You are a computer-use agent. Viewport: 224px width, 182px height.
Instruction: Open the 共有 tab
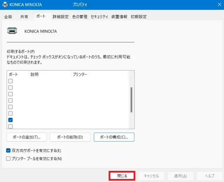[x=24, y=17]
